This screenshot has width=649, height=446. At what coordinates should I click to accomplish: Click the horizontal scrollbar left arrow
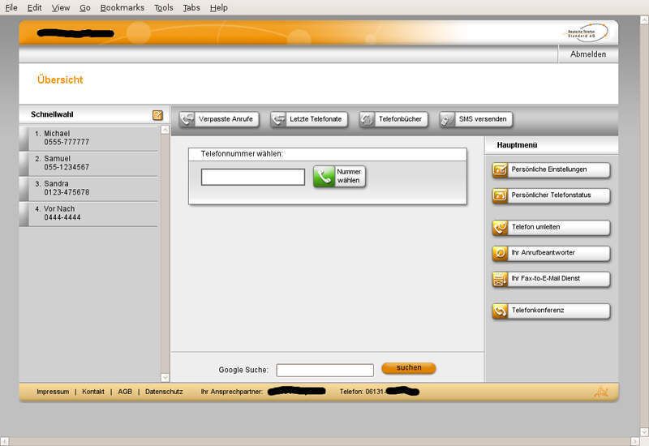[4, 441]
